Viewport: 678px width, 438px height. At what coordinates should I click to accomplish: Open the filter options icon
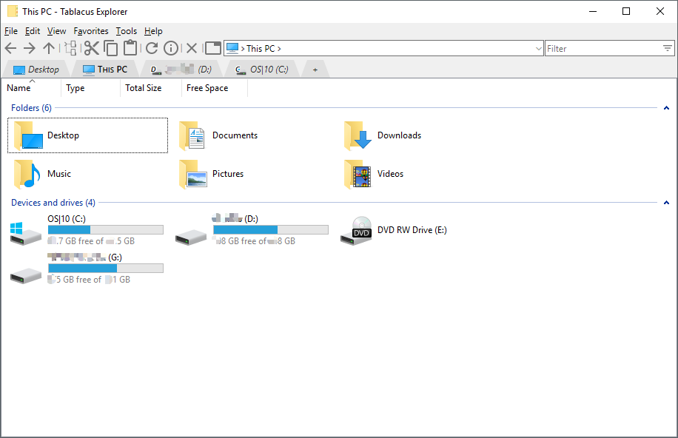pyautogui.click(x=668, y=48)
